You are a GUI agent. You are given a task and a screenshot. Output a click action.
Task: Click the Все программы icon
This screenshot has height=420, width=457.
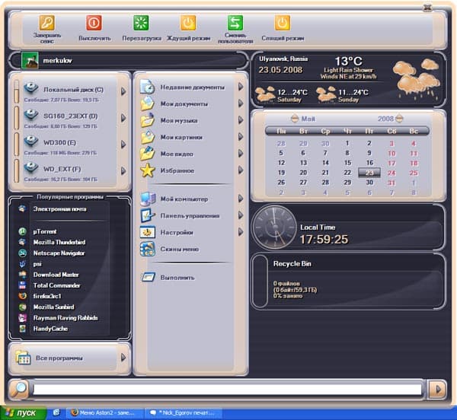[x=24, y=358]
